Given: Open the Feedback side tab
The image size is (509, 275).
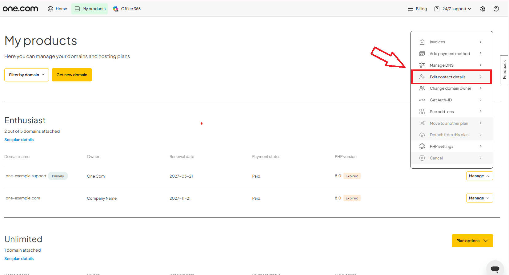Looking at the screenshot, I should [504, 70].
